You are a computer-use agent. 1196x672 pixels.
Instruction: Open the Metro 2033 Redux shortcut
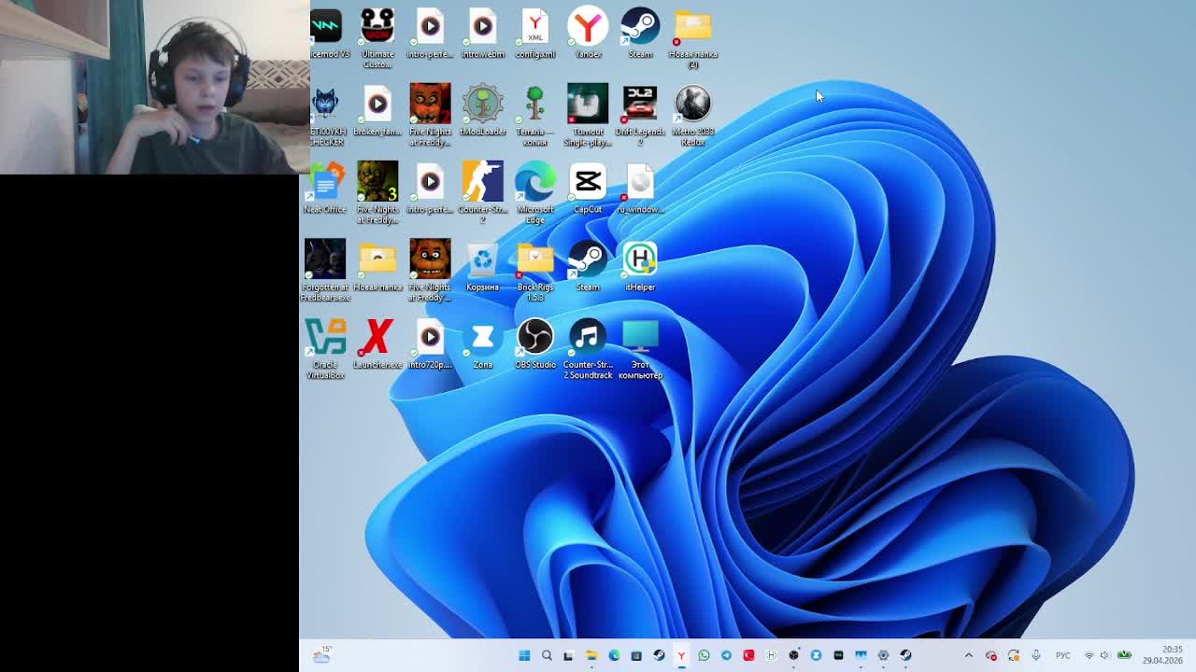tap(692, 116)
